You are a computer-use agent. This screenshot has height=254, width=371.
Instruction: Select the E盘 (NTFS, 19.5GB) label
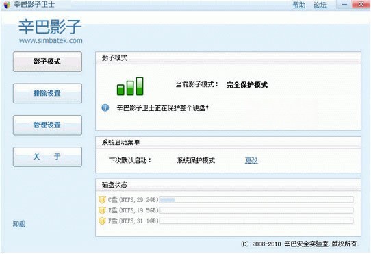coord(133,210)
